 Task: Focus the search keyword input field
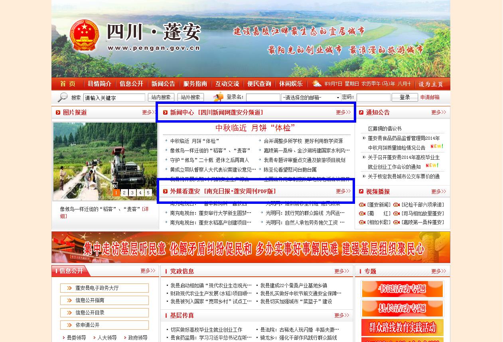pyautogui.click(x=114, y=98)
